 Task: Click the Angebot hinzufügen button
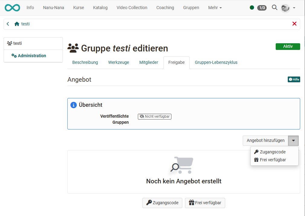[x=266, y=140]
